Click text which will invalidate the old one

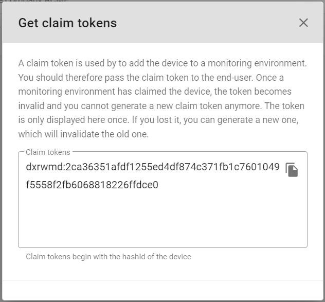(83, 134)
